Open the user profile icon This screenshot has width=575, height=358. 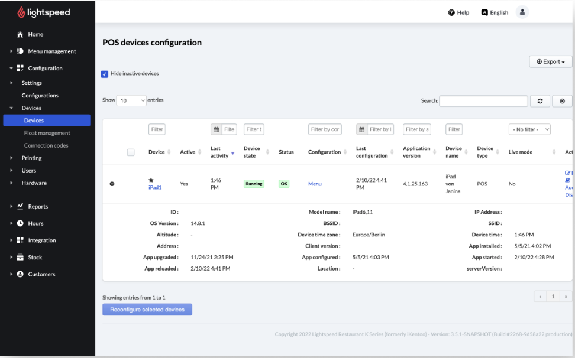[x=521, y=12]
